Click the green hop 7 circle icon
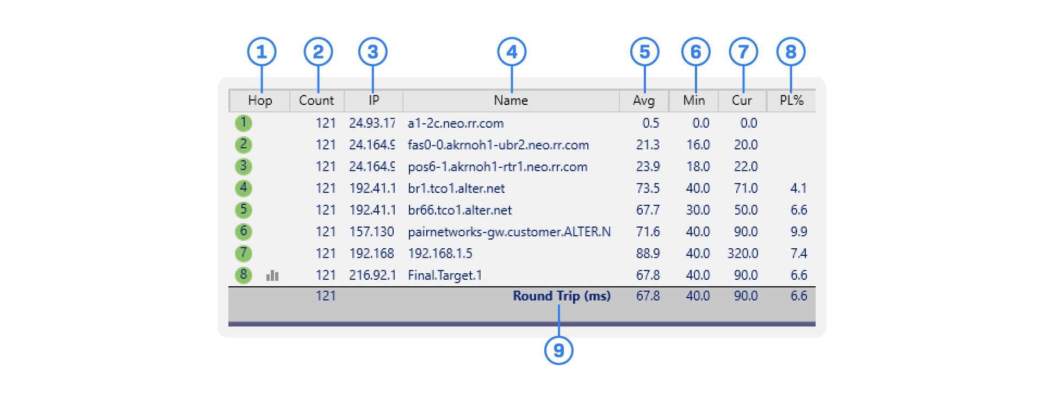 [x=243, y=253]
